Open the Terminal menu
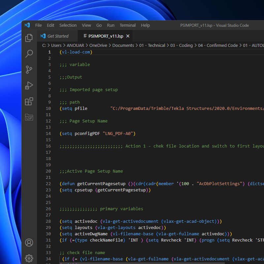 coord(127,25)
